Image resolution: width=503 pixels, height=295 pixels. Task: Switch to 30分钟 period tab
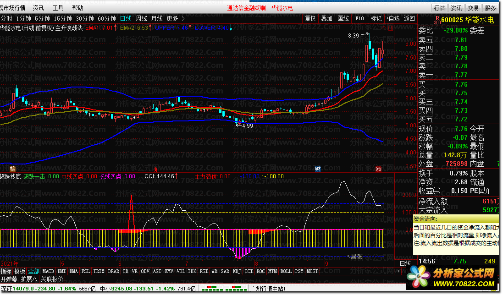[85, 19]
